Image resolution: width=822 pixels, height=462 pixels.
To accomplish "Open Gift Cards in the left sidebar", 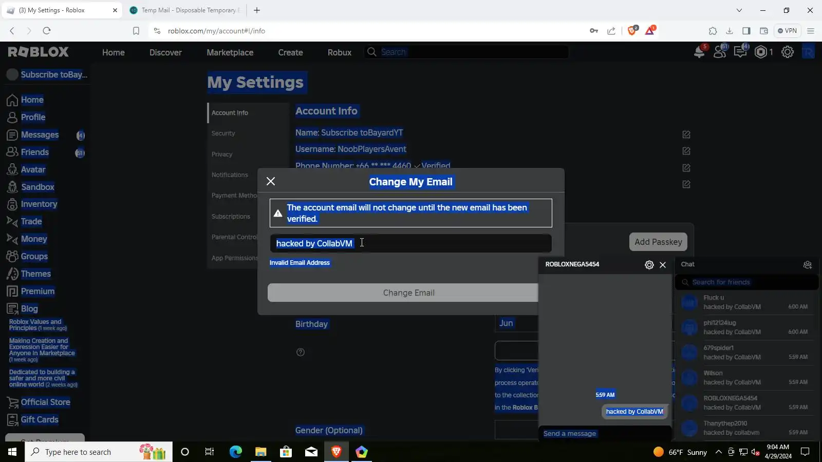I will pos(39,419).
